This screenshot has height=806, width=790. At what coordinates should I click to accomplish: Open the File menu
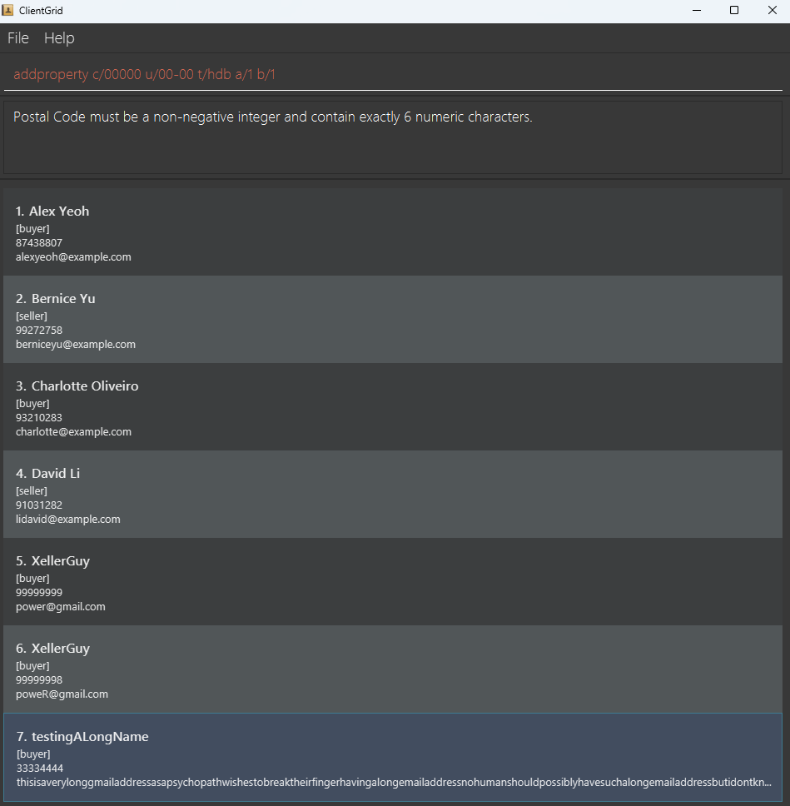(x=18, y=38)
